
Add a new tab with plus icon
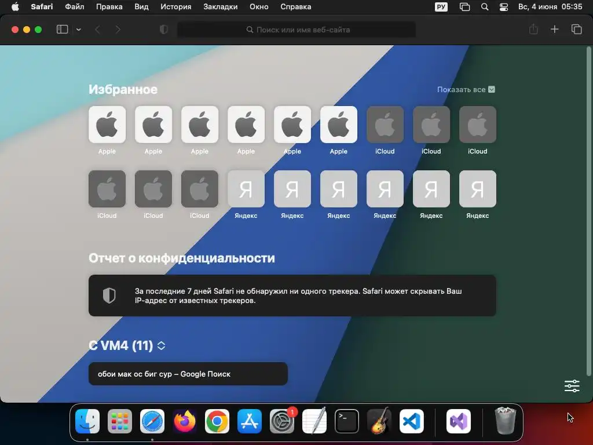pos(554,29)
